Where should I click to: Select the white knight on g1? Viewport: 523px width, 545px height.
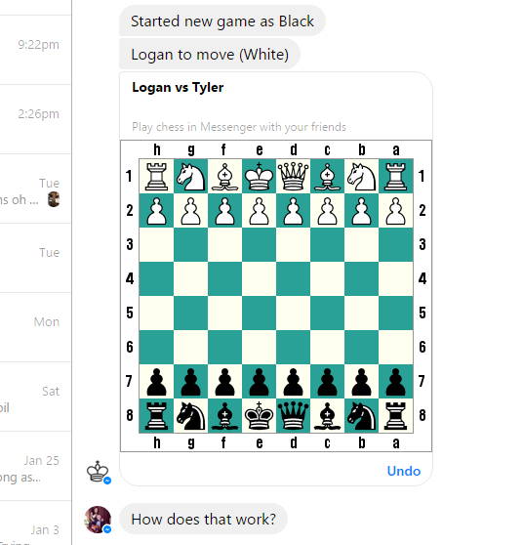click(190, 177)
